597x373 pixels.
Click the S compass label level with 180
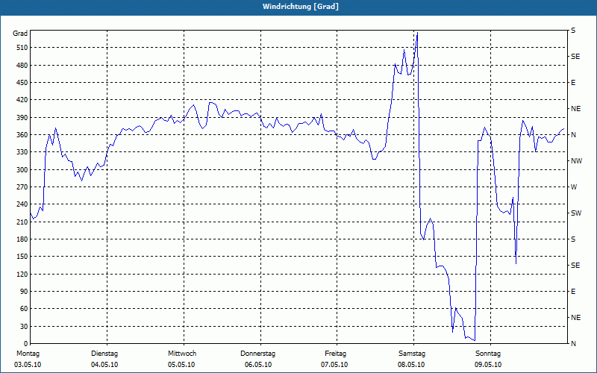pyautogui.click(x=573, y=239)
